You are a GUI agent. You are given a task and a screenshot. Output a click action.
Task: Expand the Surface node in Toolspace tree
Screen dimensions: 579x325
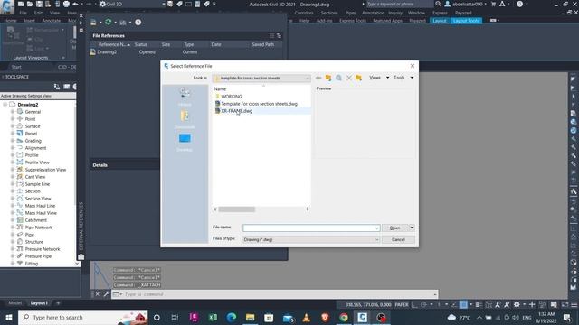coord(13,126)
